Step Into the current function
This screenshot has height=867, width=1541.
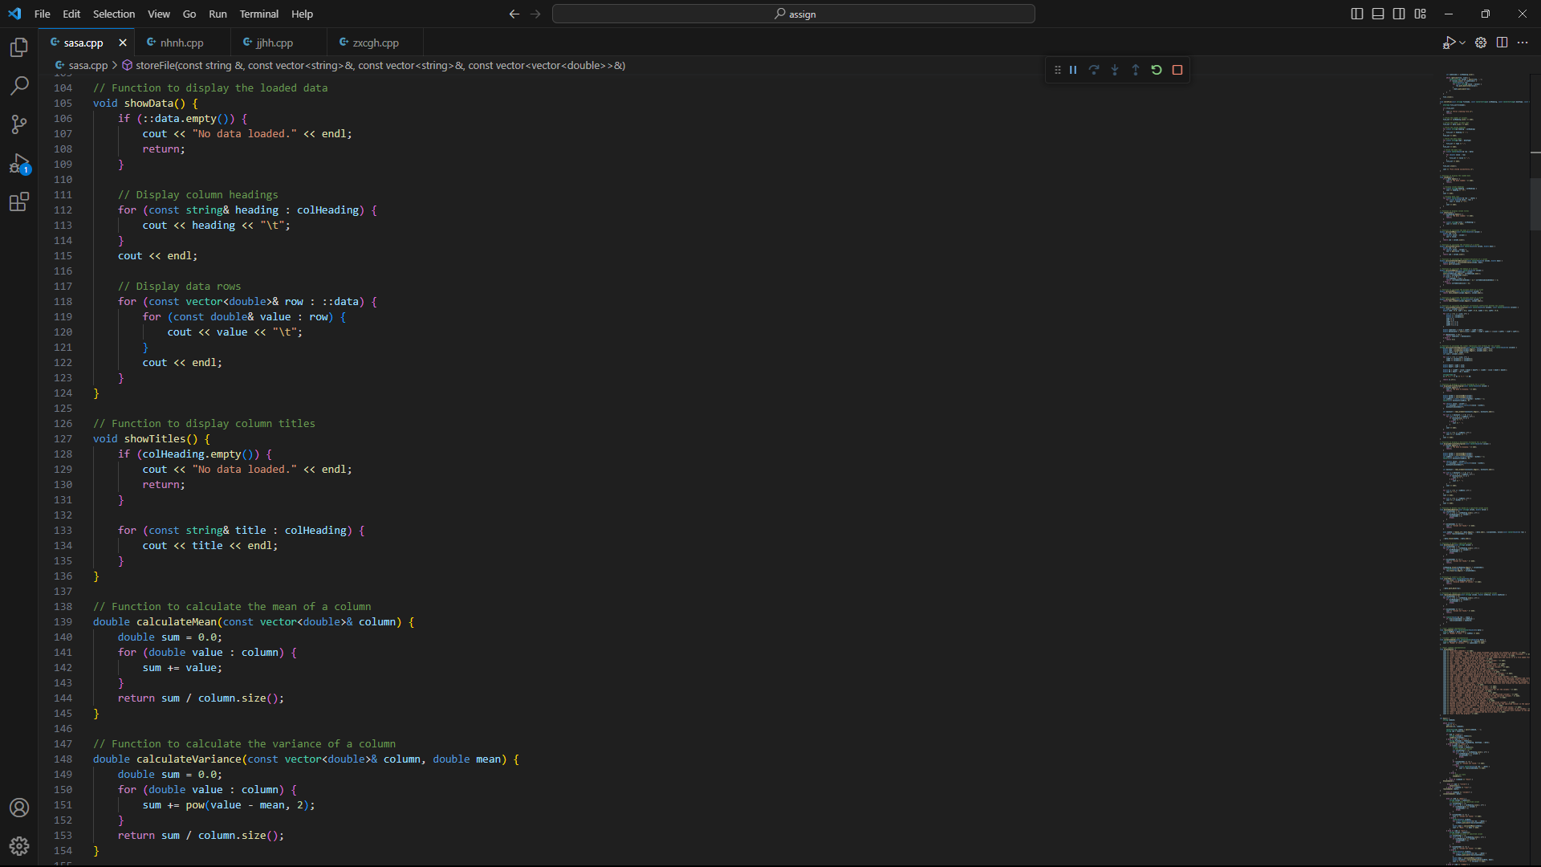click(x=1115, y=70)
